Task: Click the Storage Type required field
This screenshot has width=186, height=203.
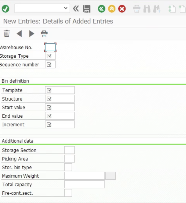Action: pos(50,56)
